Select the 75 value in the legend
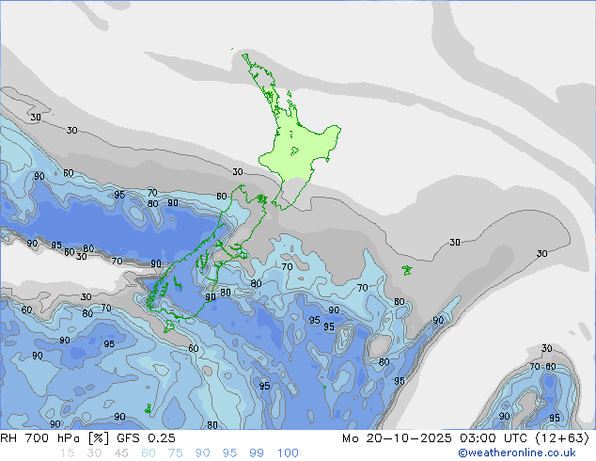This screenshot has width=596, height=461. pyautogui.click(x=175, y=453)
